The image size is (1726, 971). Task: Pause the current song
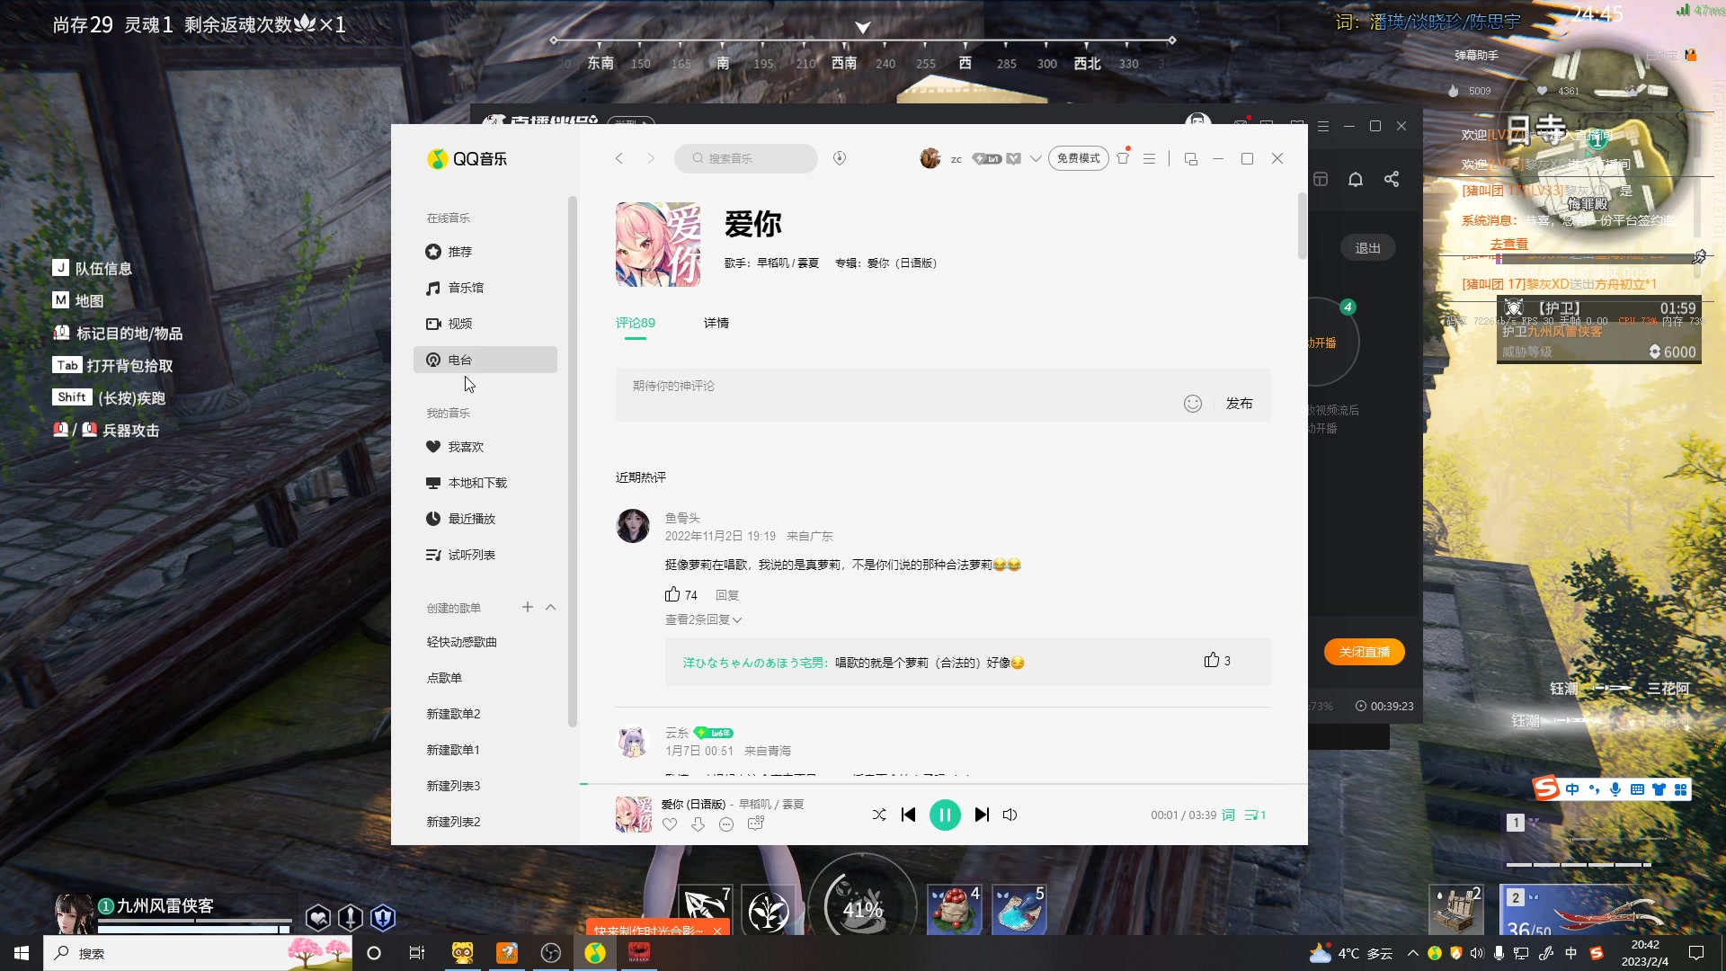coord(945,815)
